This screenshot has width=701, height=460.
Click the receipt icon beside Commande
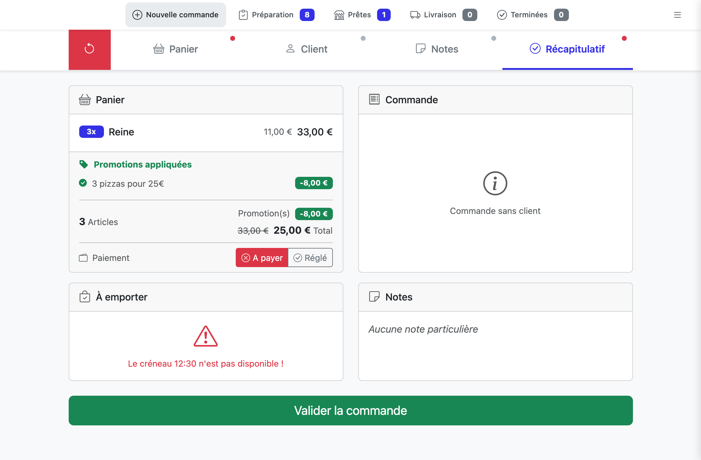point(374,100)
